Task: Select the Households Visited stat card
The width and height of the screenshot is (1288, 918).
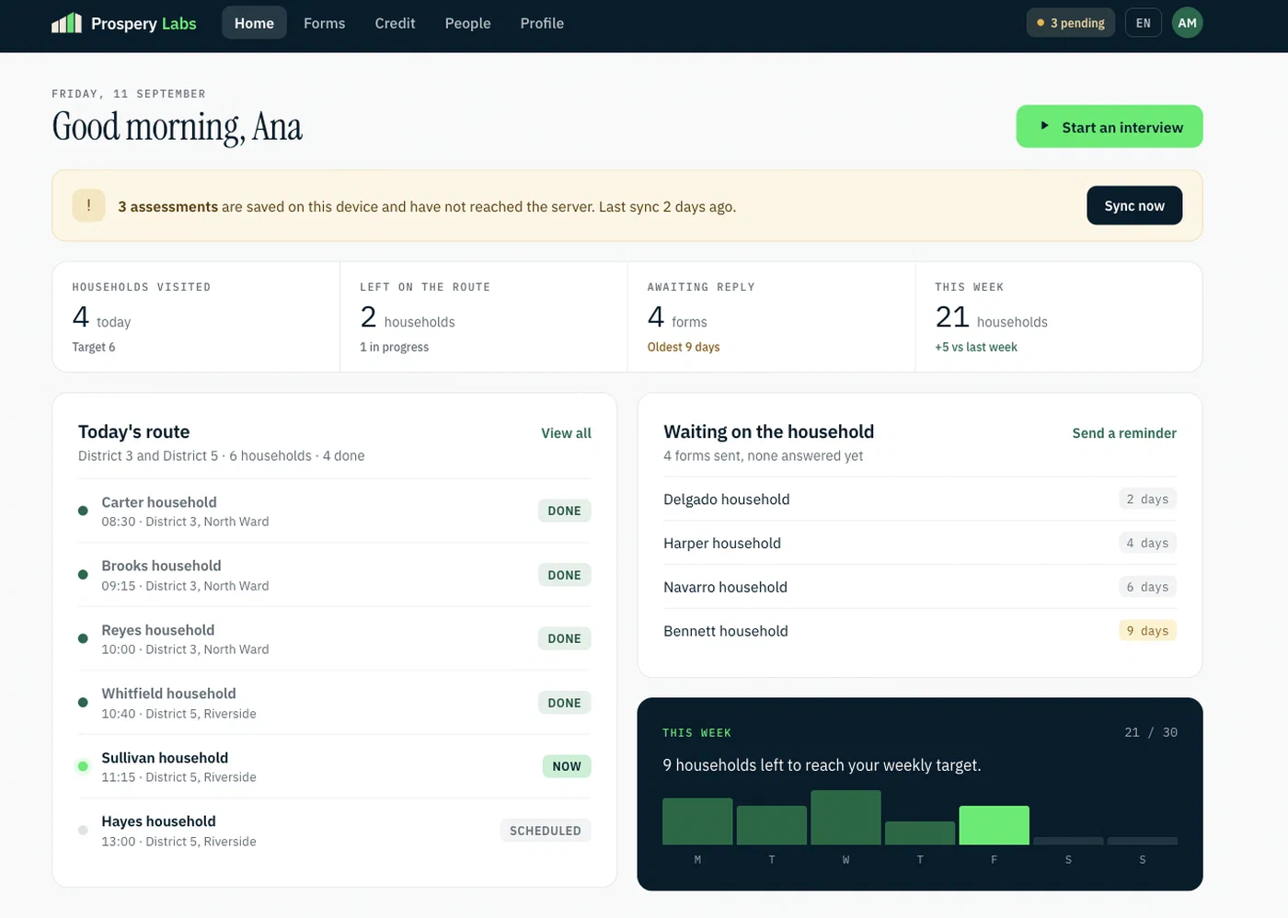Action: pyautogui.click(x=196, y=316)
